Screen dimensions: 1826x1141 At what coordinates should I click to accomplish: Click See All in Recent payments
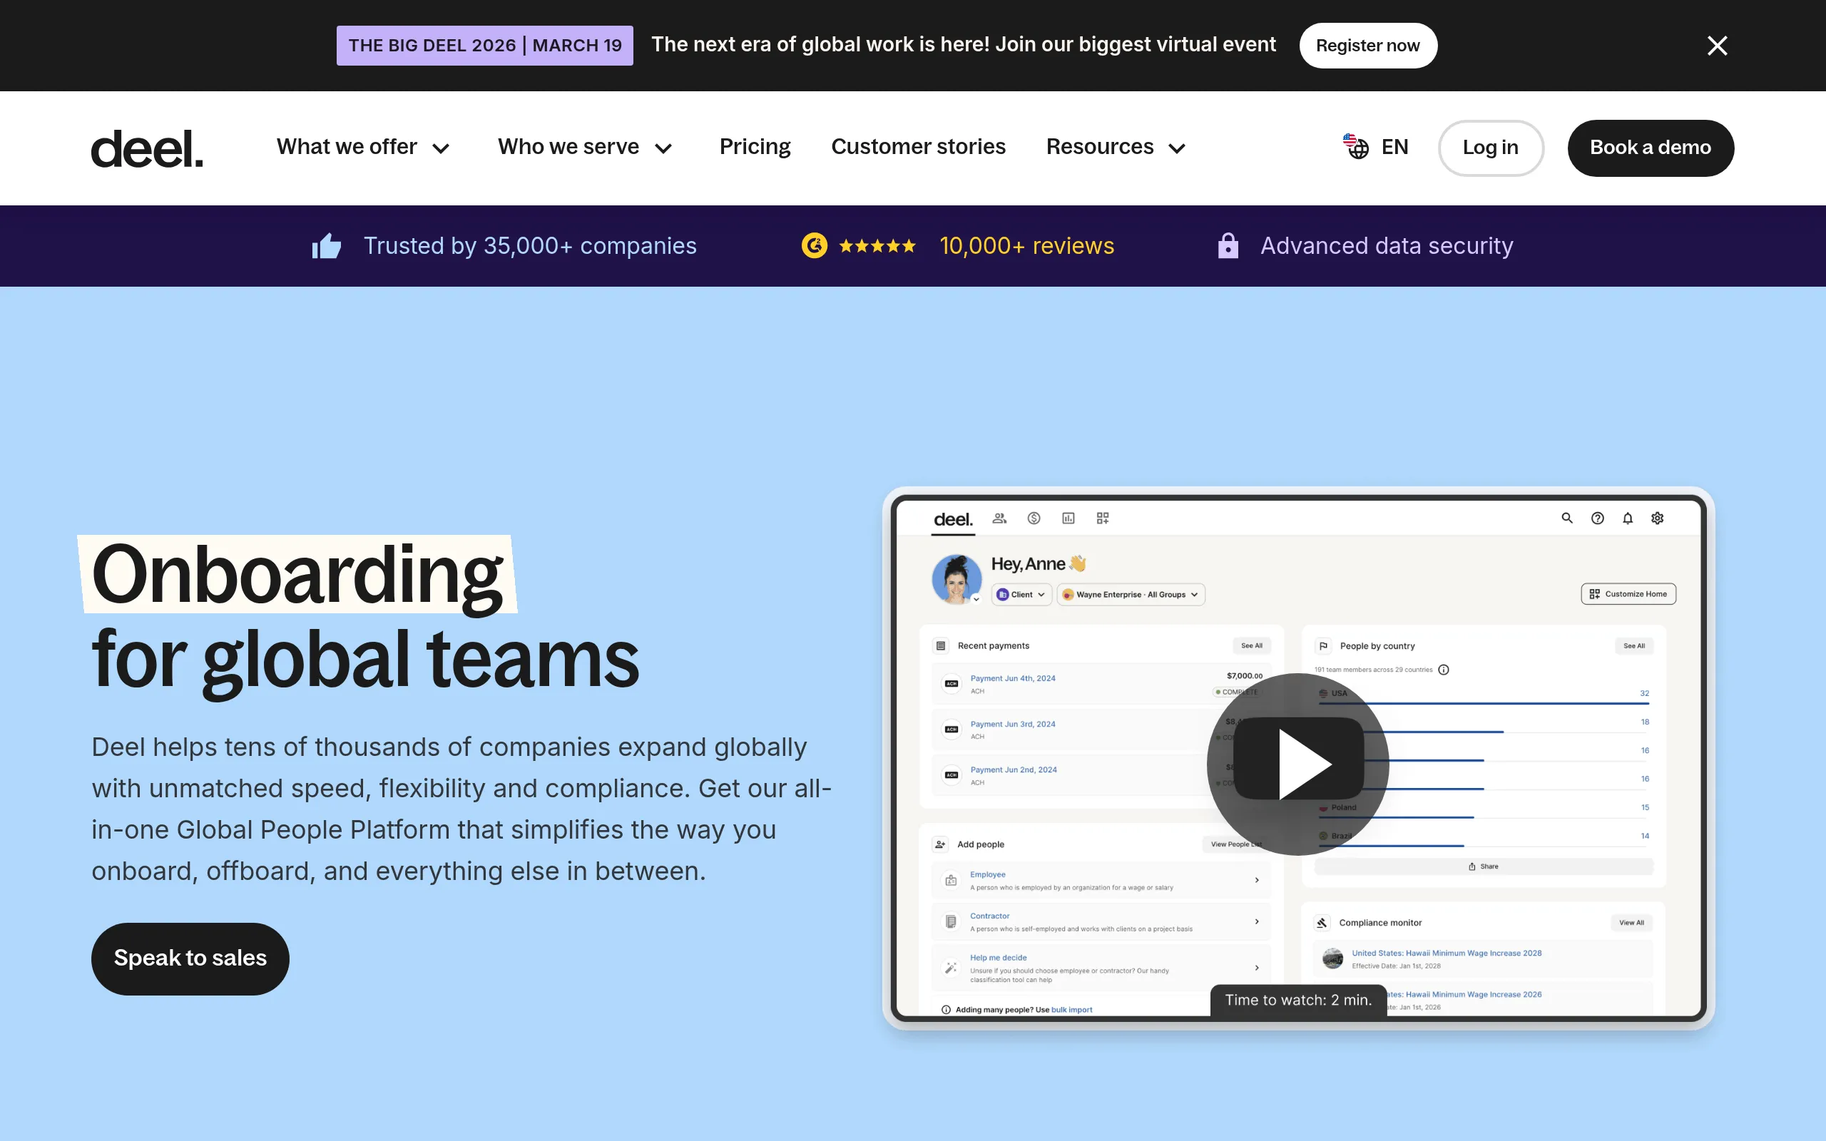1252,646
